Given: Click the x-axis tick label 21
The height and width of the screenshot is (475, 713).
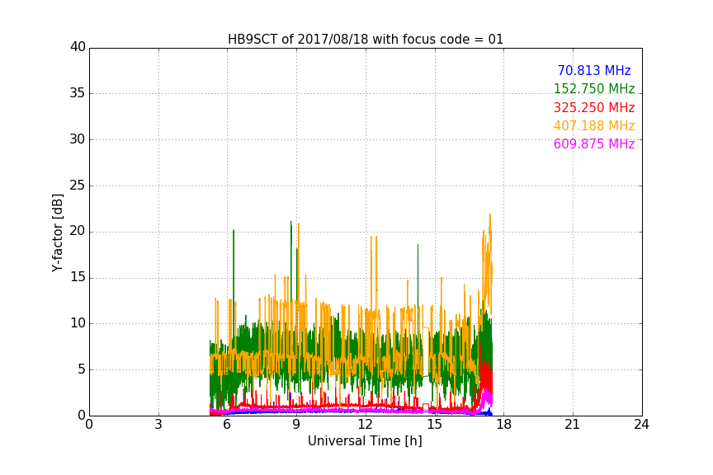Looking at the screenshot, I should [x=573, y=425].
